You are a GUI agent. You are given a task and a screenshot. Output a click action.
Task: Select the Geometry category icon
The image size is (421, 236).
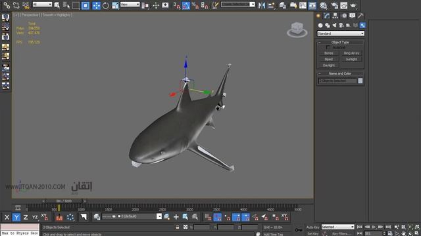320,25
